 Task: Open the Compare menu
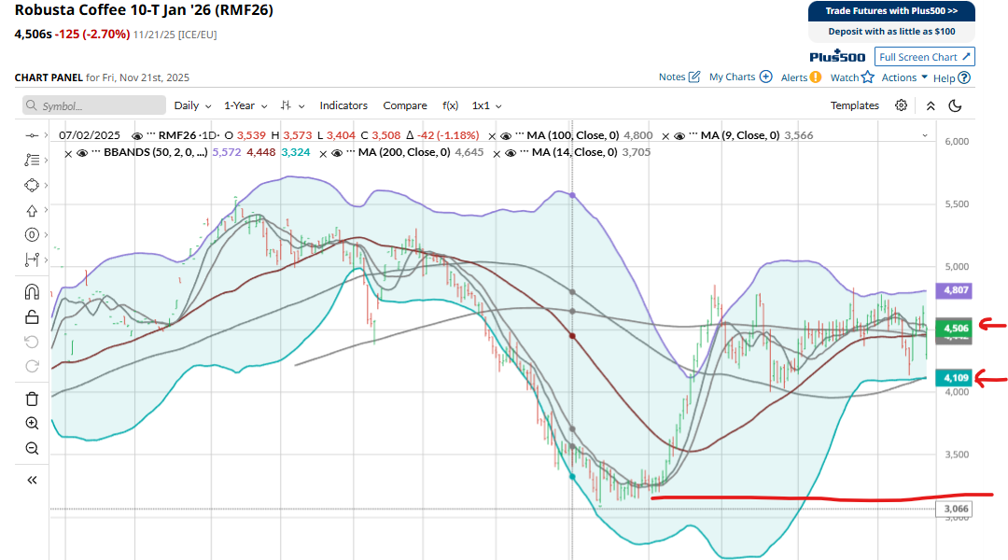(405, 105)
